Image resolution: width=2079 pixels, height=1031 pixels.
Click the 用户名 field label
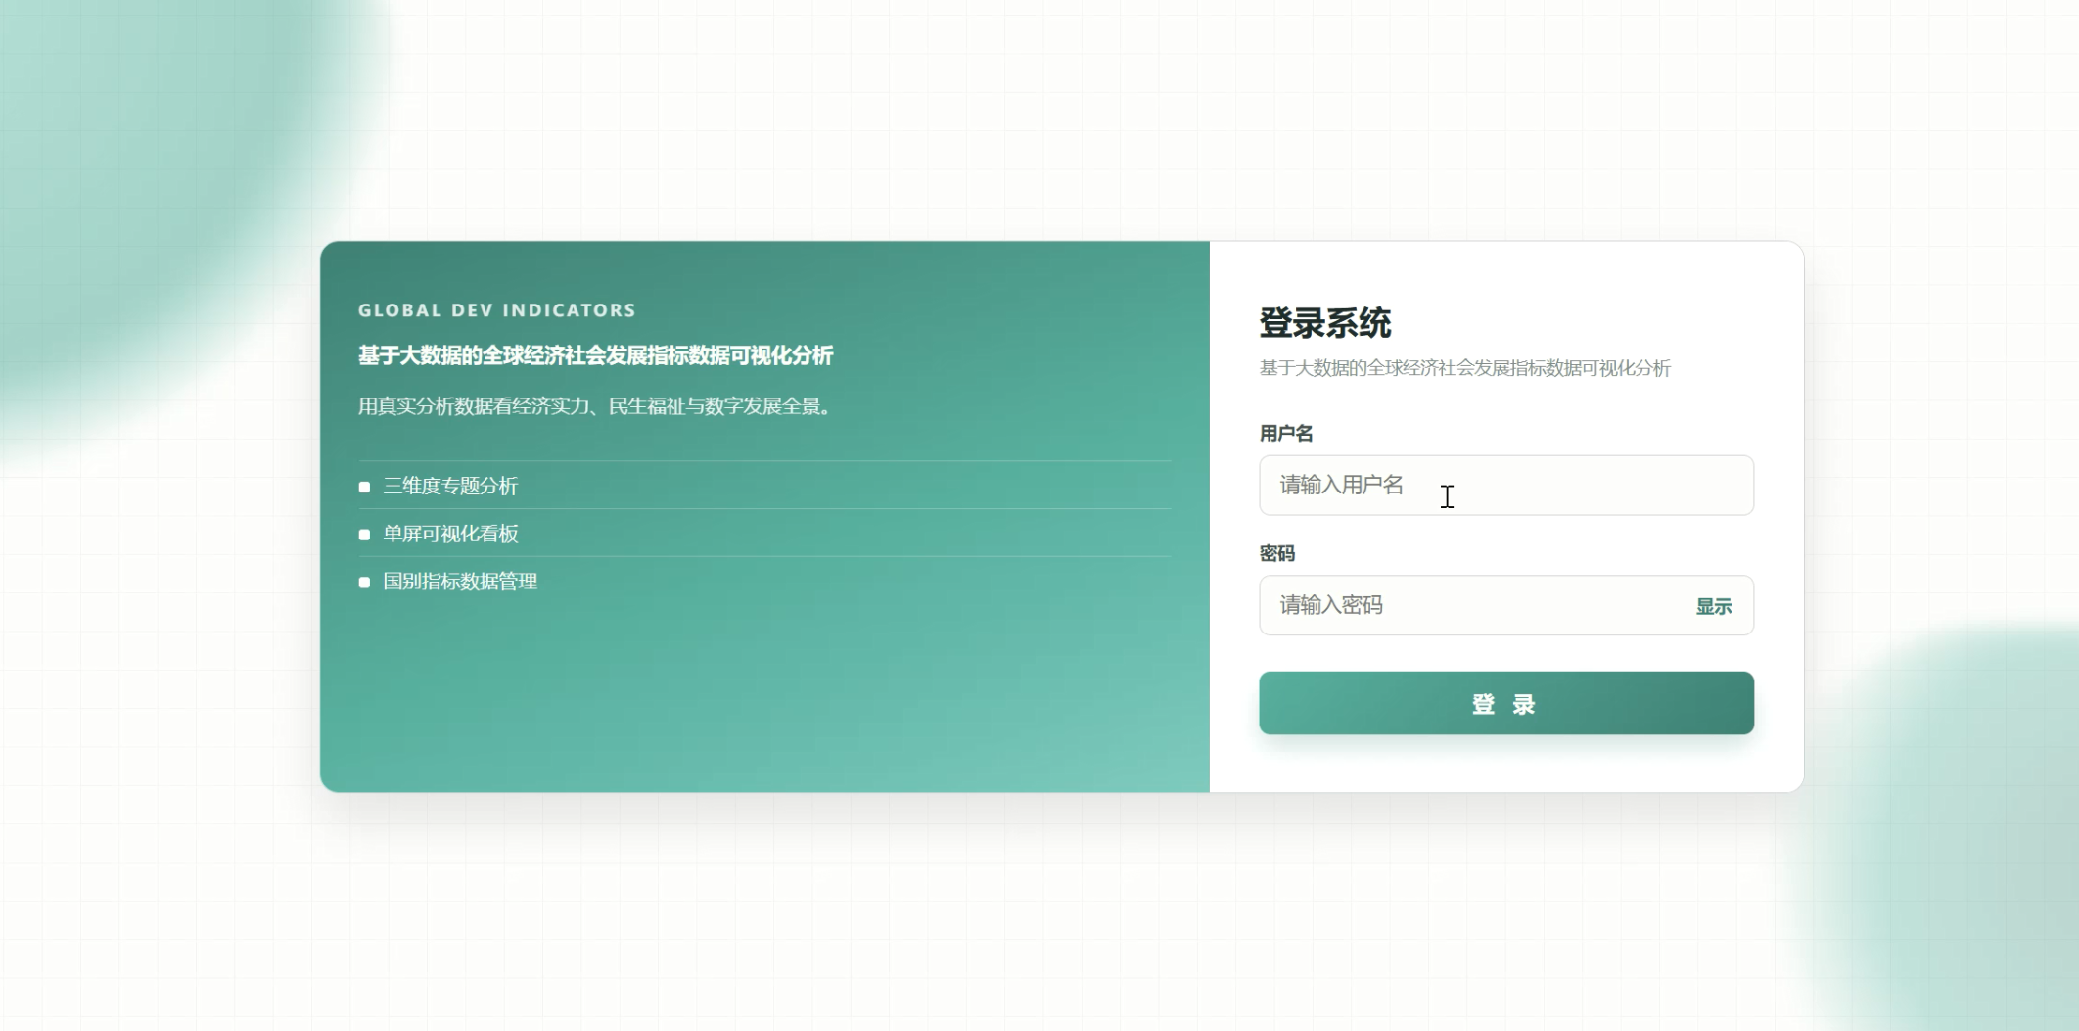[1286, 433]
